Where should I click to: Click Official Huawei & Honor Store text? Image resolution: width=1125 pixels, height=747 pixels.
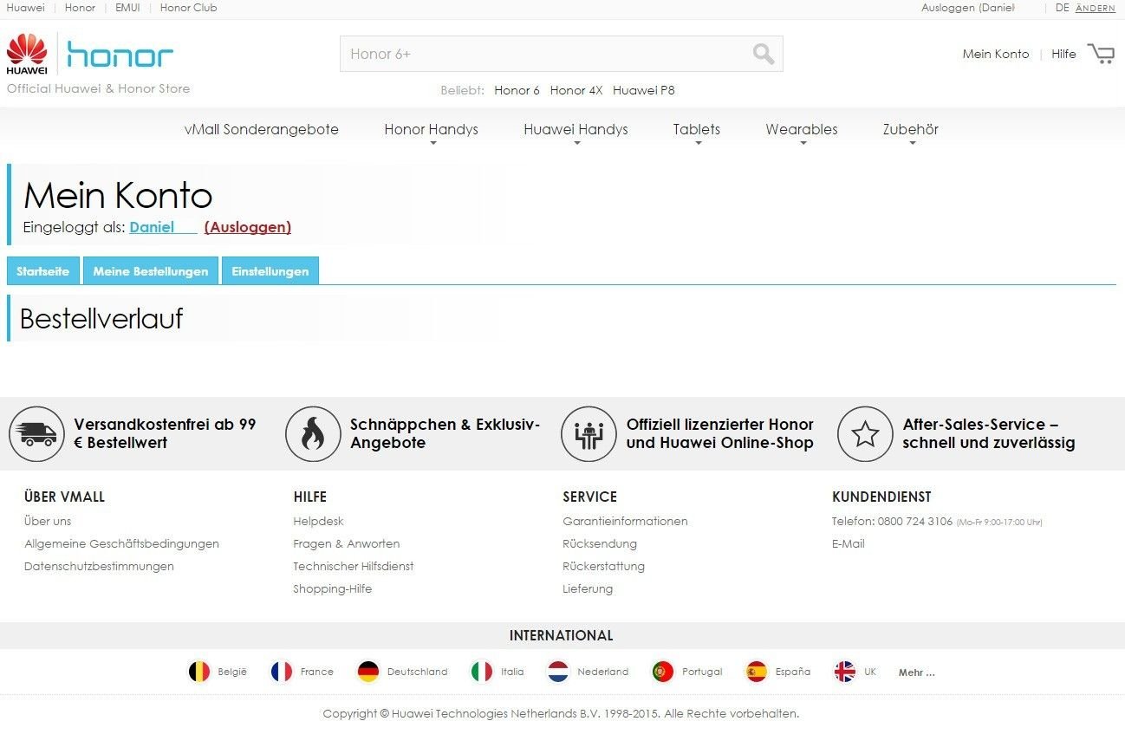(x=98, y=88)
